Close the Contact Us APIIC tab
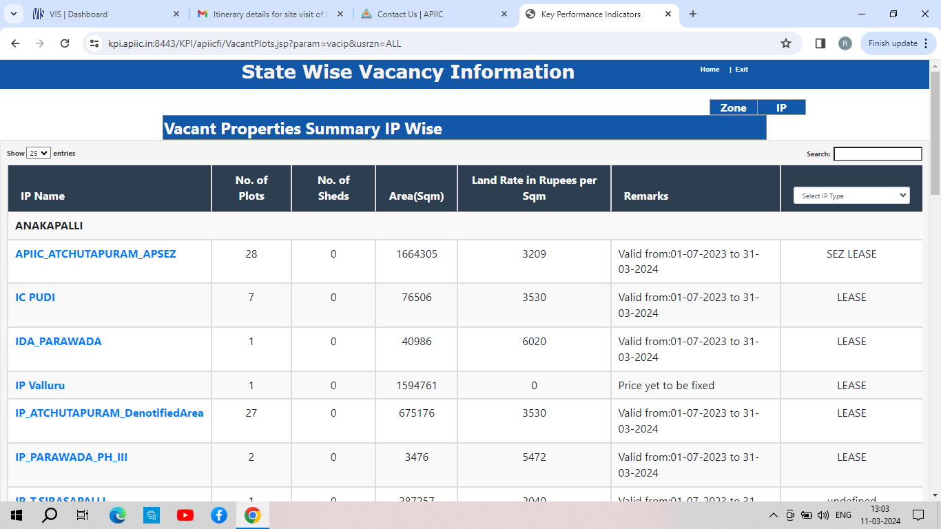Screen dimensions: 941x529 (504, 14)
